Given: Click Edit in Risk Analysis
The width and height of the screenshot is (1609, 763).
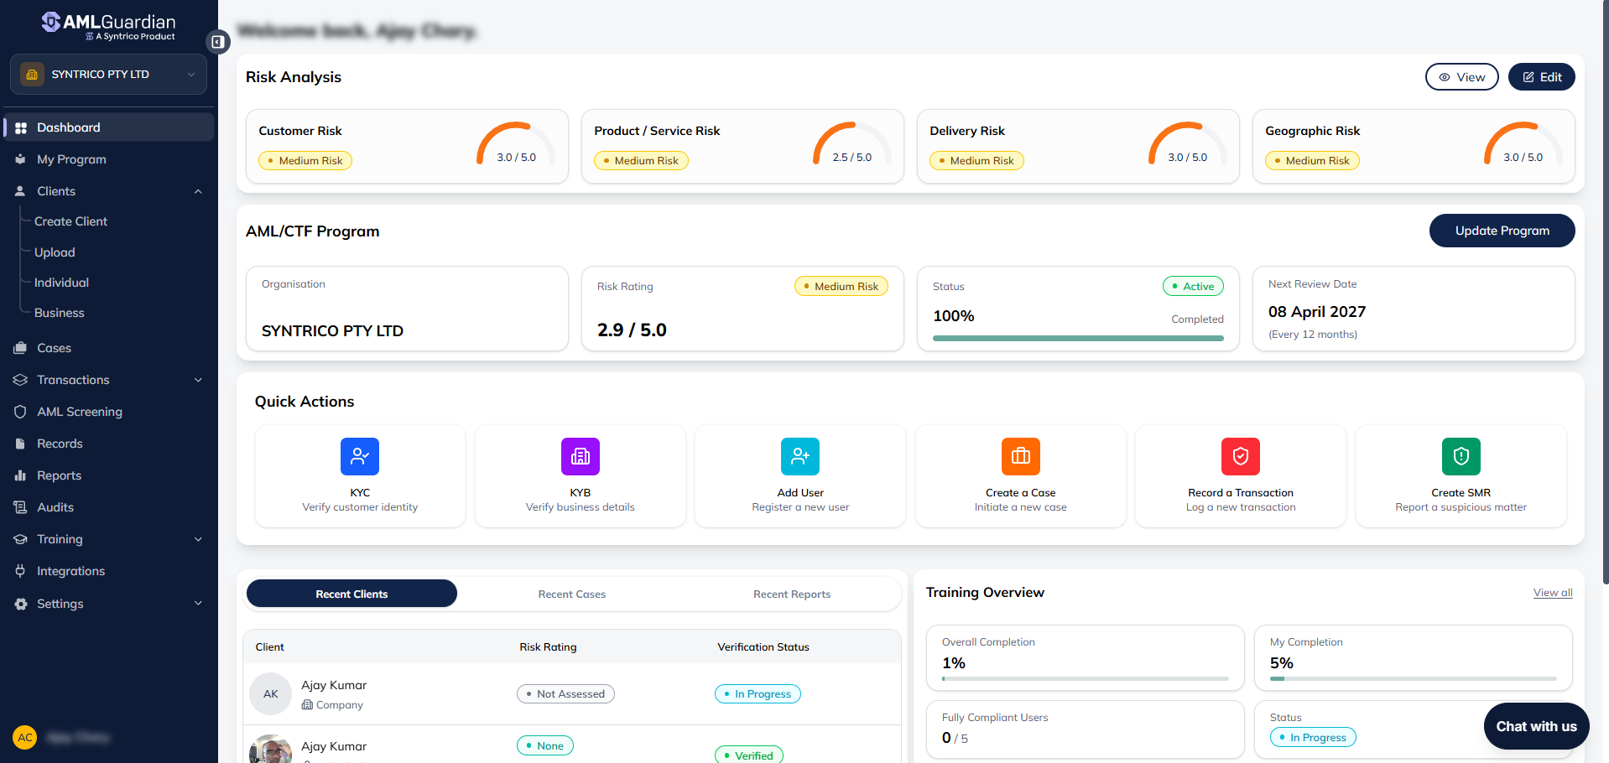Looking at the screenshot, I should pyautogui.click(x=1541, y=77).
